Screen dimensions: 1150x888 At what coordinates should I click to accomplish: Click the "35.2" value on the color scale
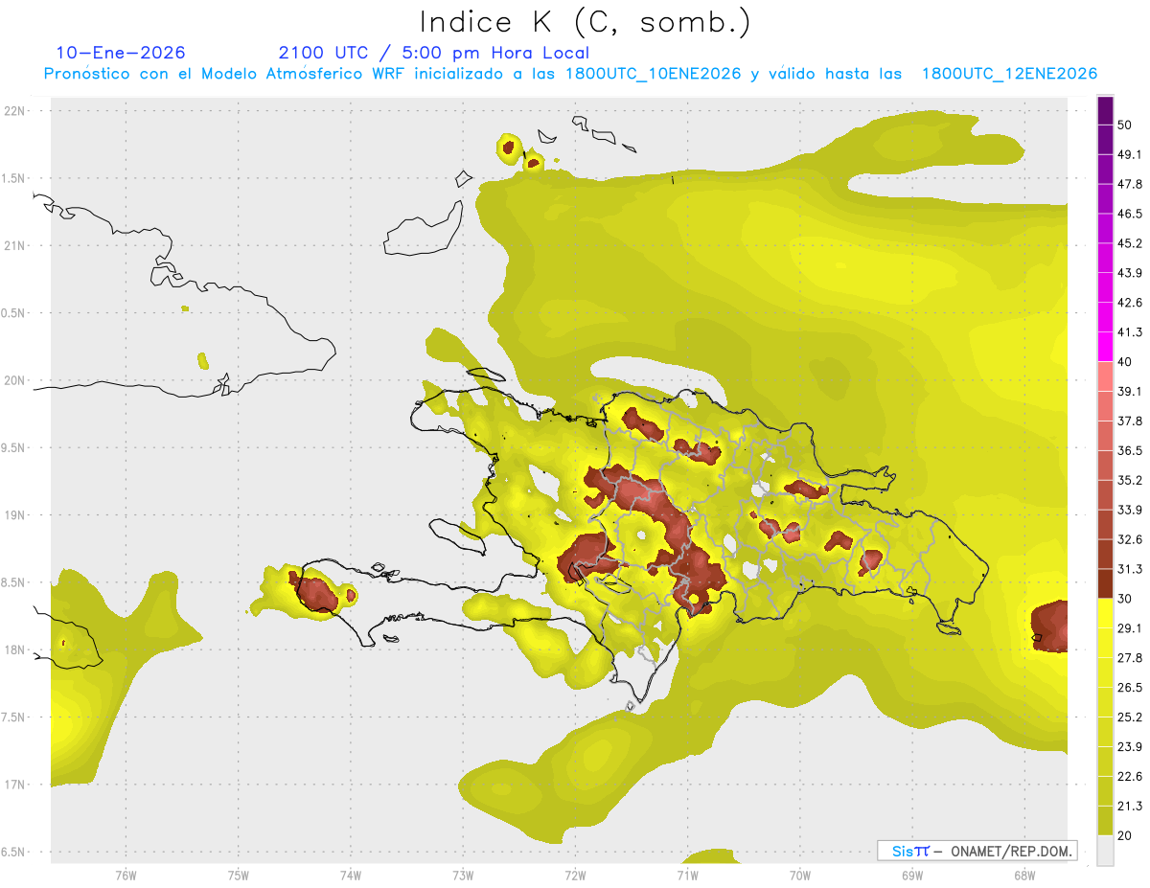1130,480
